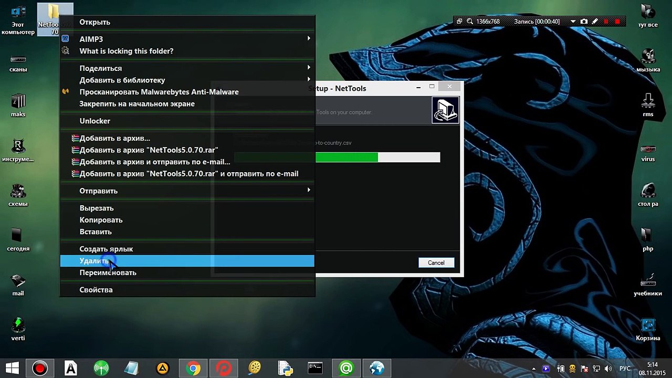This screenshot has height=378, width=672.
Task: Click the recorder magnifier zoom icon
Action: tap(470, 22)
